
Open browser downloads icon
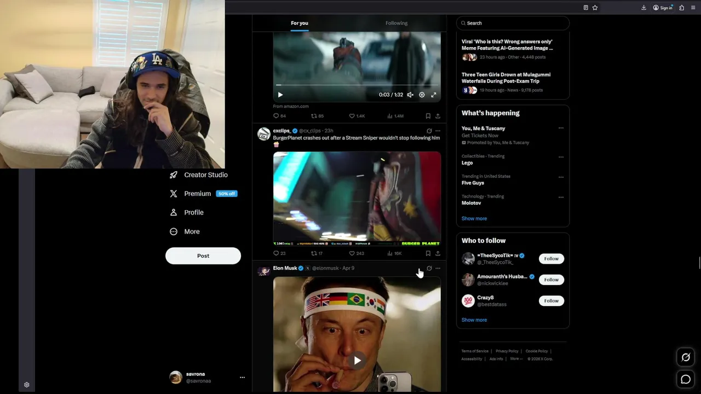click(x=643, y=8)
